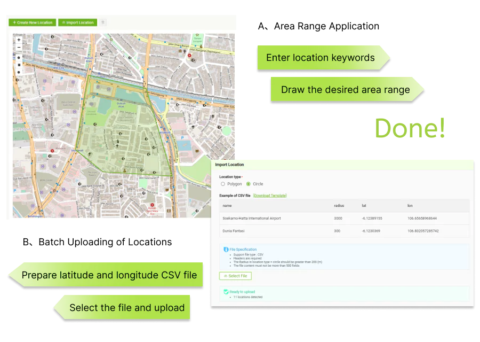Viewport: 480px width, 342px height.
Task: Click the "radius" column header
Action: click(339, 206)
